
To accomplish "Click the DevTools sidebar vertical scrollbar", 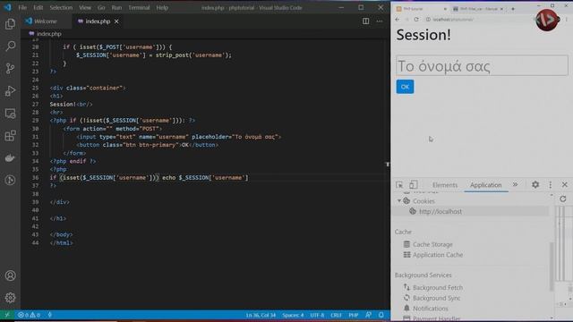I will coord(552,267).
